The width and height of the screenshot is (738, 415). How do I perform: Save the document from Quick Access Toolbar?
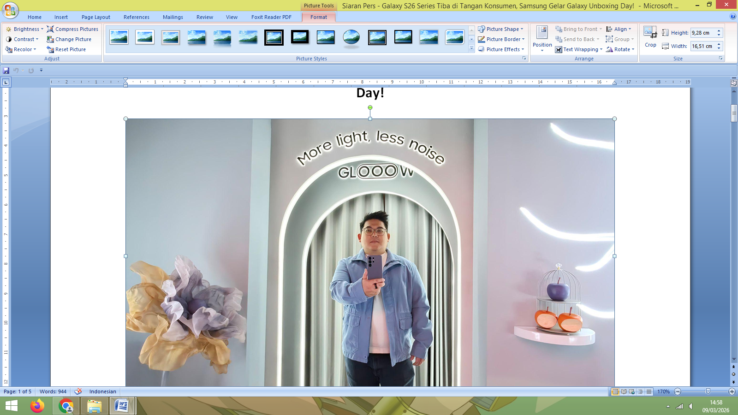point(6,71)
